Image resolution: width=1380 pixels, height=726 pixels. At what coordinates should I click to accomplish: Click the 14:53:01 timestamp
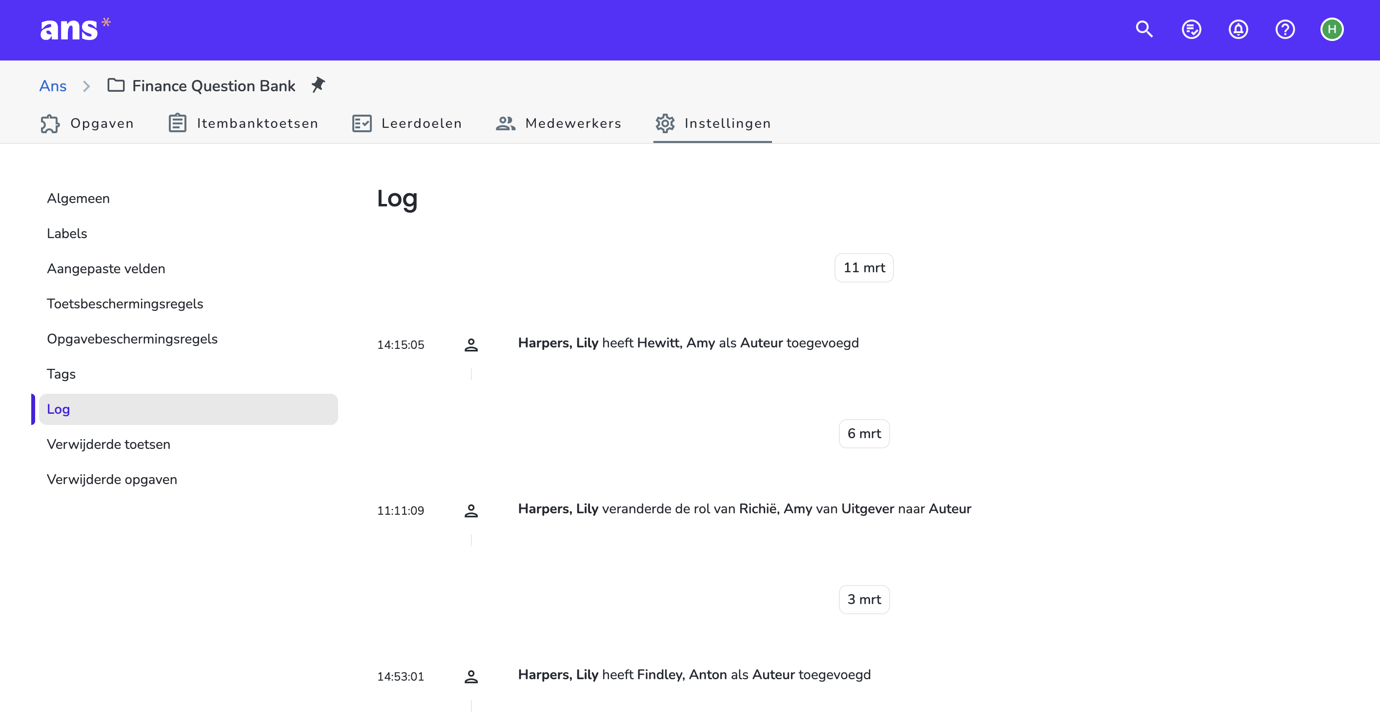pos(401,677)
